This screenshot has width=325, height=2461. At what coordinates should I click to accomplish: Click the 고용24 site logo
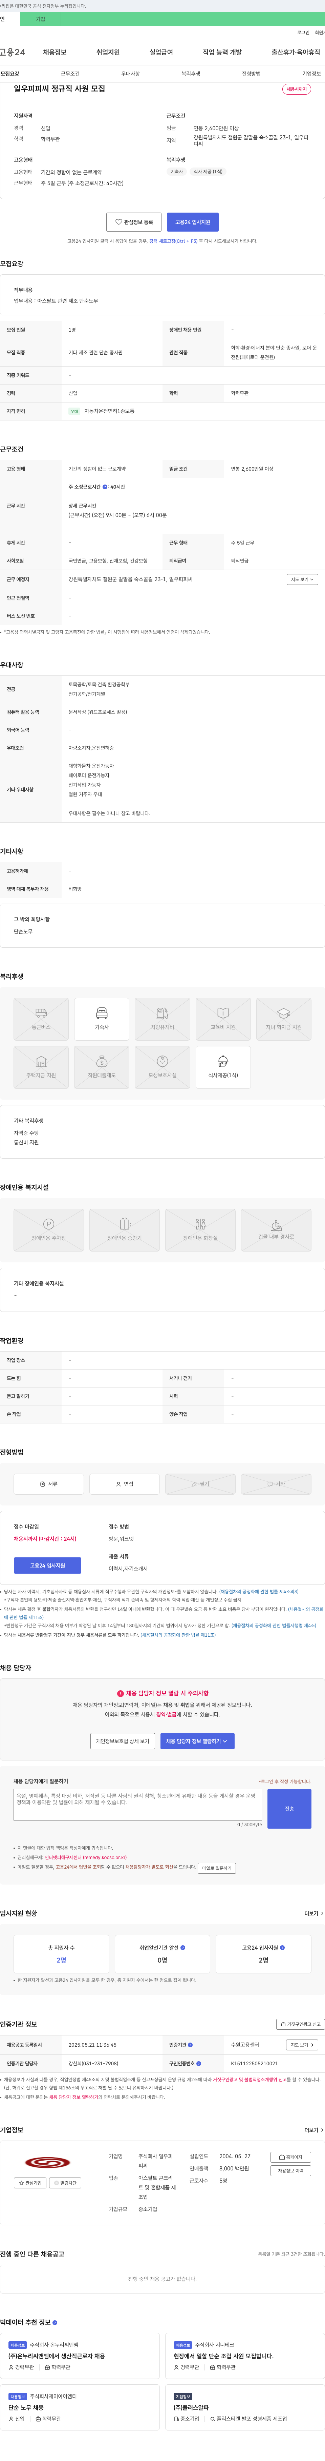tap(13, 53)
